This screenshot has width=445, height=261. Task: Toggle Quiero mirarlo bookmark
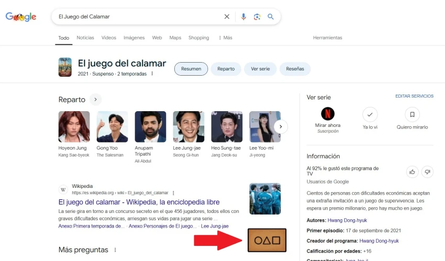click(412, 114)
